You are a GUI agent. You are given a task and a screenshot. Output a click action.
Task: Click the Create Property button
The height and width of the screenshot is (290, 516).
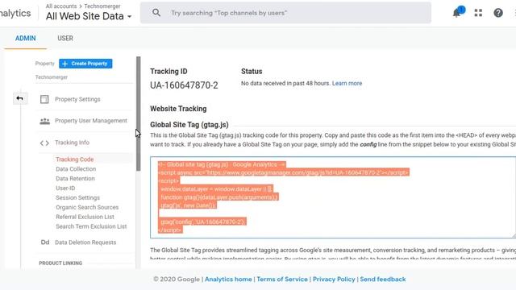(85, 64)
